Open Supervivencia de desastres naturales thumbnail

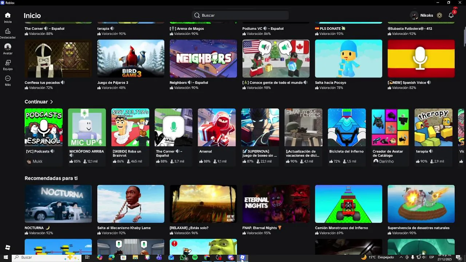pyautogui.click(x=421, y=204)
